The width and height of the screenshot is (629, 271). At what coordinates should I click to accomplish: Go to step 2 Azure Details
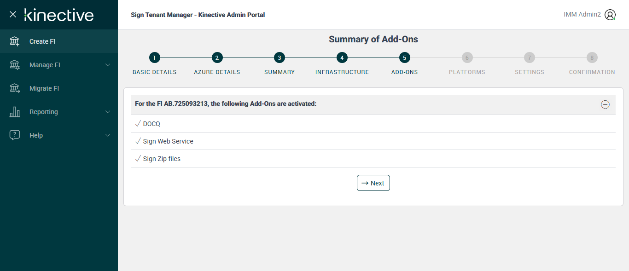217,58
